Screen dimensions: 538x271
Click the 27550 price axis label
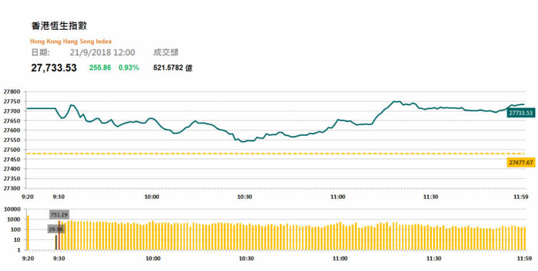point(13,140)
